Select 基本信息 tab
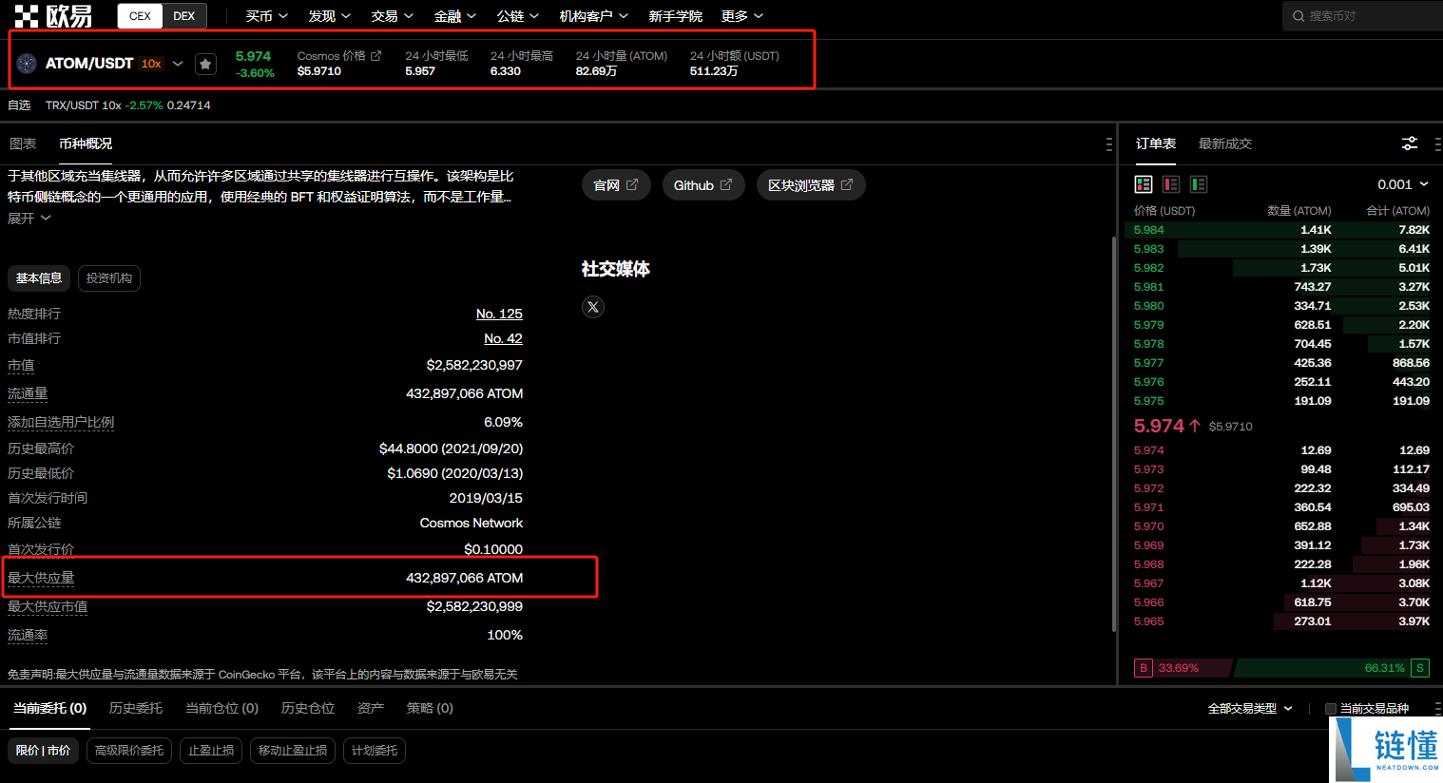This screenshot has height=783, width=1443. point(39,278)
